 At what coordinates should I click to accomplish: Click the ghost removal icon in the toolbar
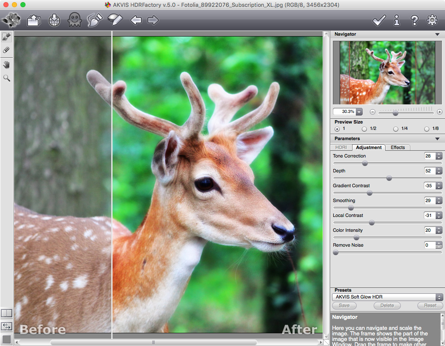74,20
